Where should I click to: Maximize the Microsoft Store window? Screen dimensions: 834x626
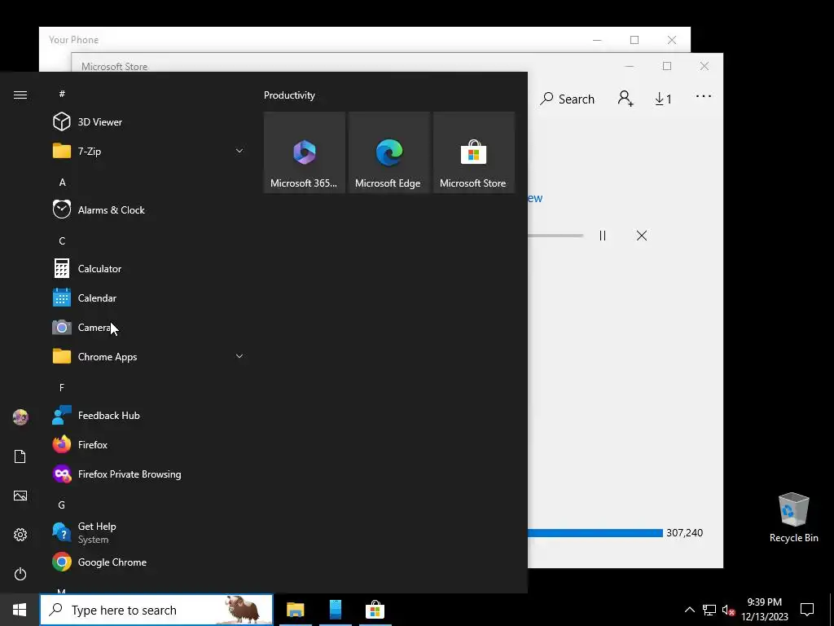tap(667, 66)
